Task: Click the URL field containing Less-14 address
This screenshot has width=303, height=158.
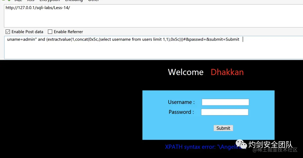Action: (x=153, y=16)
